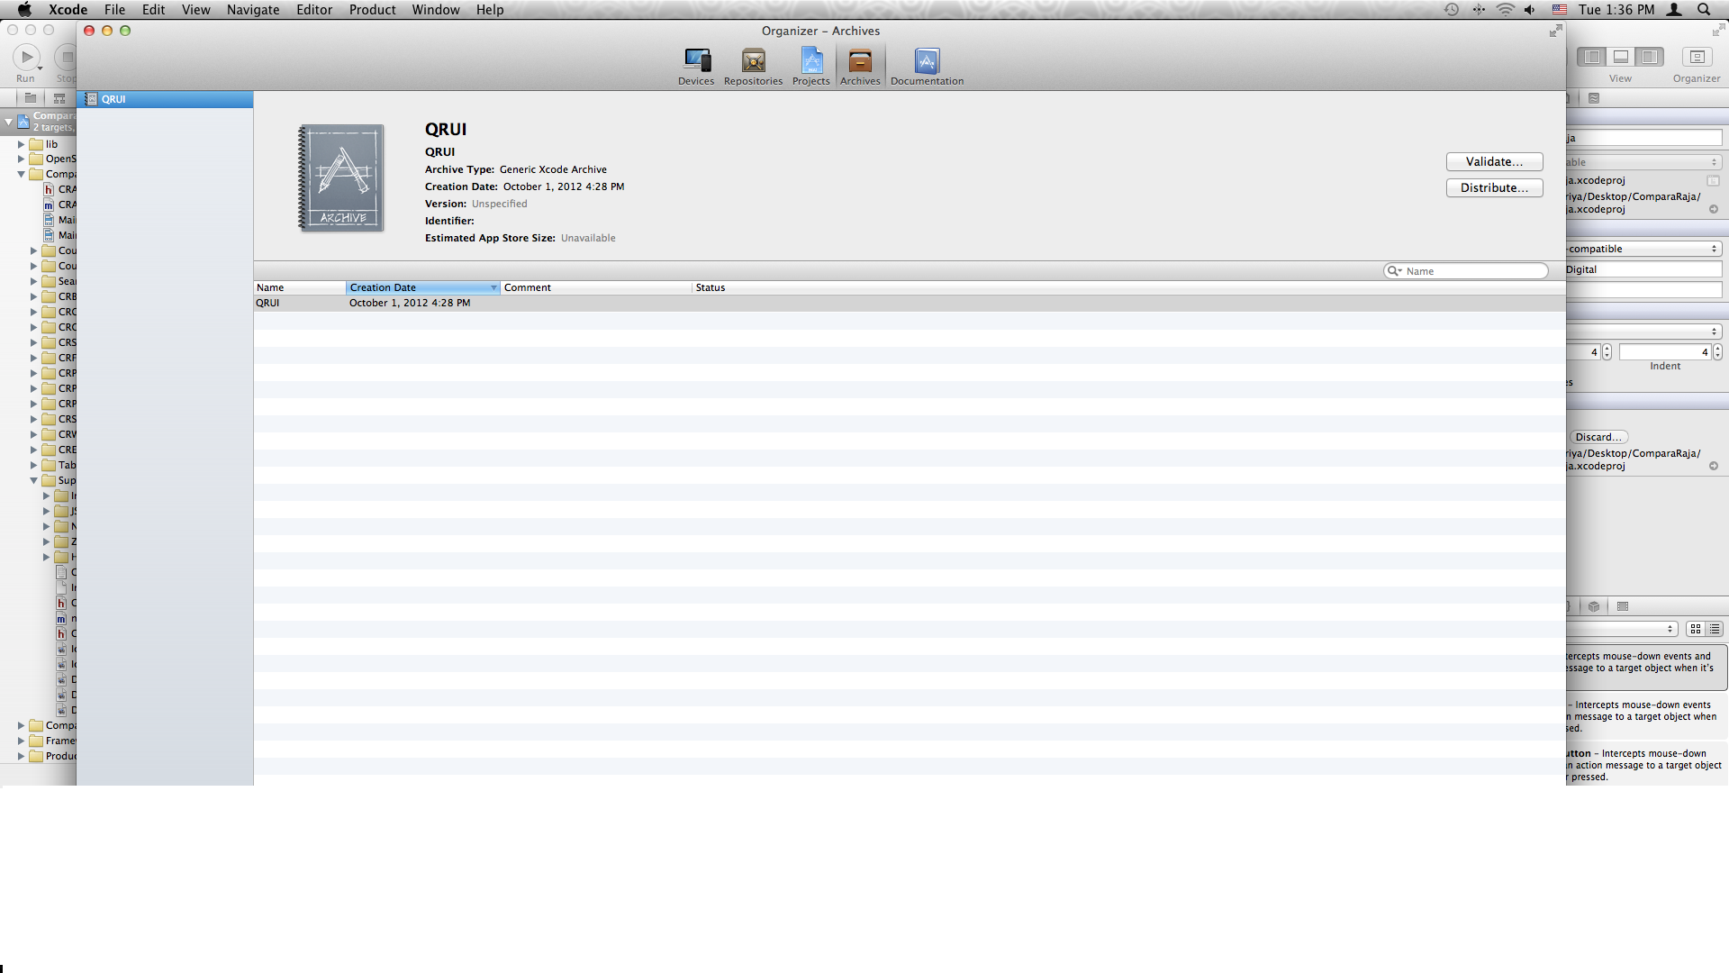The width and height of the screenshot is (1729, 973).
Task: Click the Quick Help inspector icon
Action: (x=1594, y=98)
